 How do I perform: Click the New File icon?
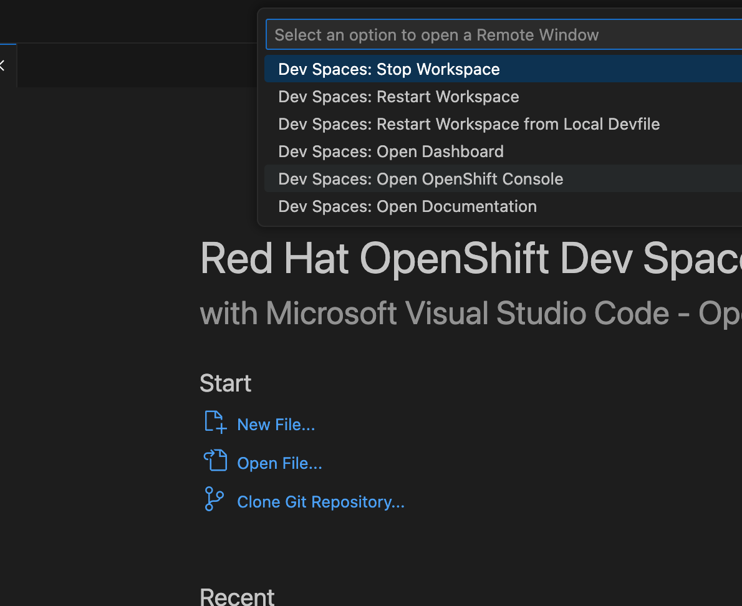215,423
